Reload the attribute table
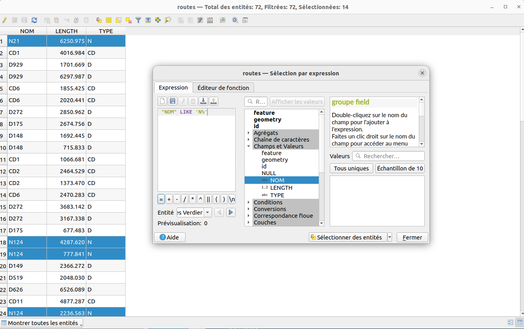The width and height of the screenshot is (524, 329). click(34, 20)
